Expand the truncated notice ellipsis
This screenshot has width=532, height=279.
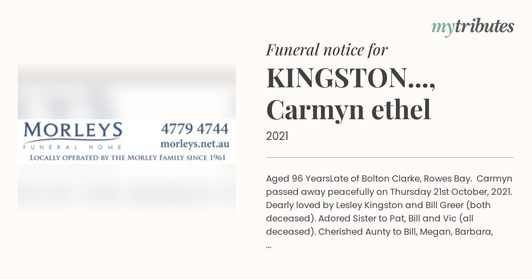pyautogui.click(x=269, y=245)
